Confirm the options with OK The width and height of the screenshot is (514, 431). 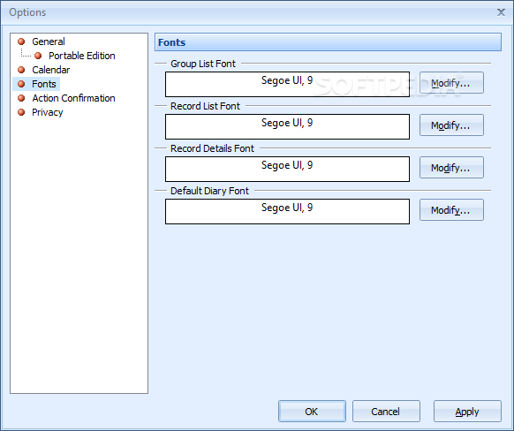tap(312, 411)
